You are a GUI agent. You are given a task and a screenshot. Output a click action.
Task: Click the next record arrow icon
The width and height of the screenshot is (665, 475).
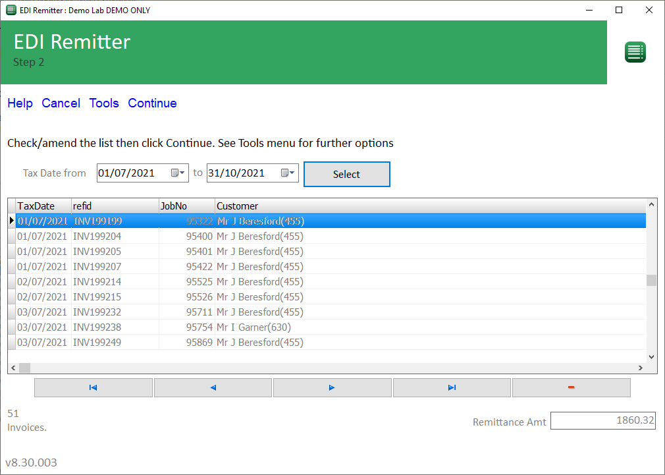pos(332,387)
